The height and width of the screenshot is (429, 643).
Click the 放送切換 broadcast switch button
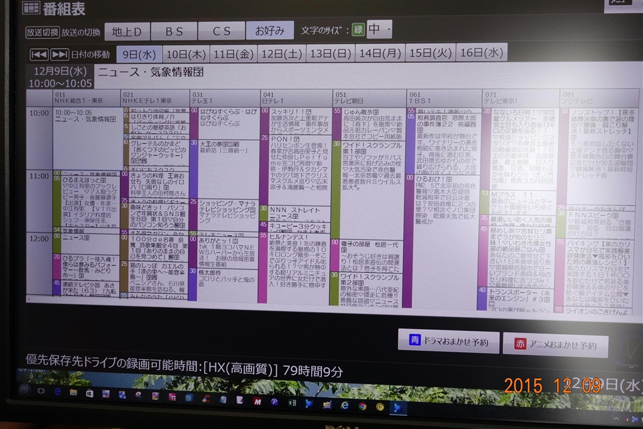tap(43, 32)
